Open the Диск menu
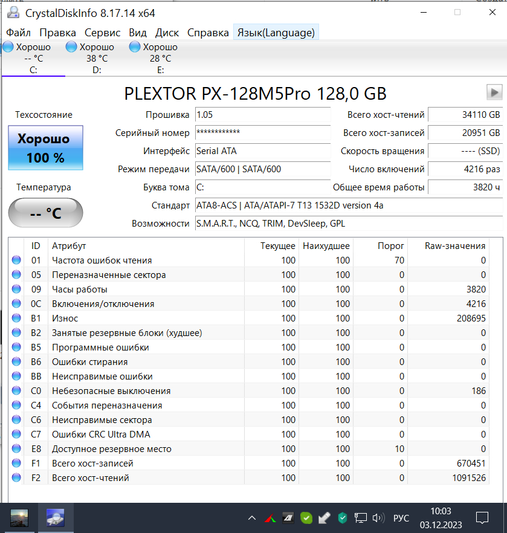507x533 pixels. (x=167, y=33)
